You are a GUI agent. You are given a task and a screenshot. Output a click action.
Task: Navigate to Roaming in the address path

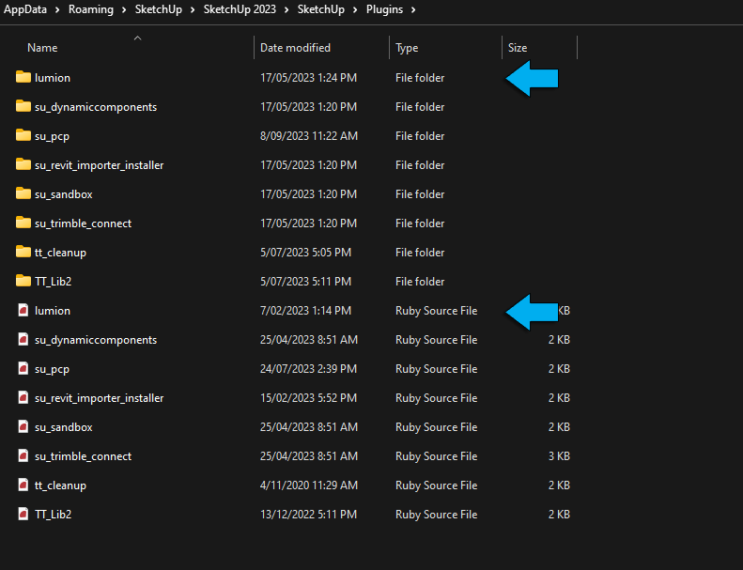click(x=91, y=10)
